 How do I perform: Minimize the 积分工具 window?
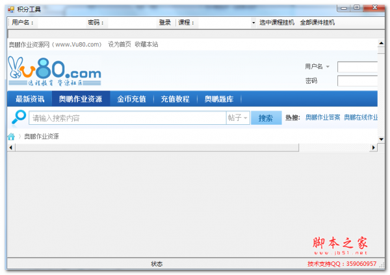click(344, 8)
